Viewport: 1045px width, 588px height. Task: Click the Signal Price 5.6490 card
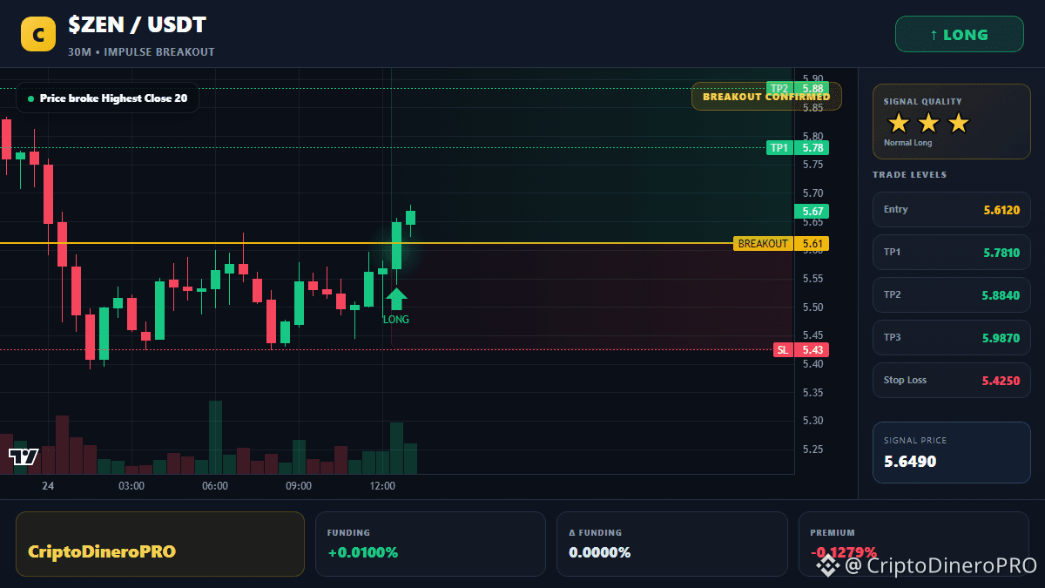[951, 452]
